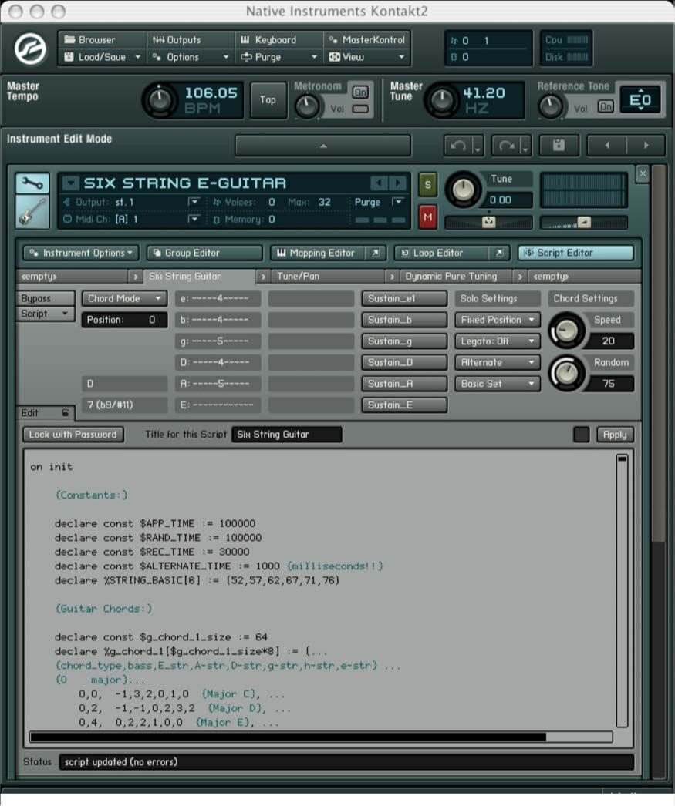
Task: Click the Tap tempo button
Action: click(x=268, y=100)
